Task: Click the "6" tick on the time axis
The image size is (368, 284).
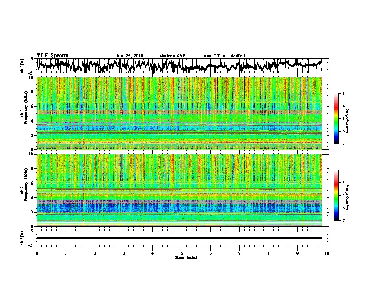Action: coord(211,253)
